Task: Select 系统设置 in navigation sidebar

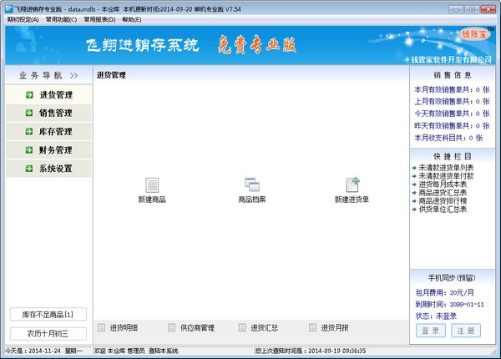Action: coord(48,169)
